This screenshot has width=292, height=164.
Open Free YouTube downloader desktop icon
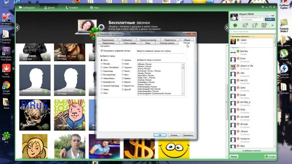click(6, 71)
